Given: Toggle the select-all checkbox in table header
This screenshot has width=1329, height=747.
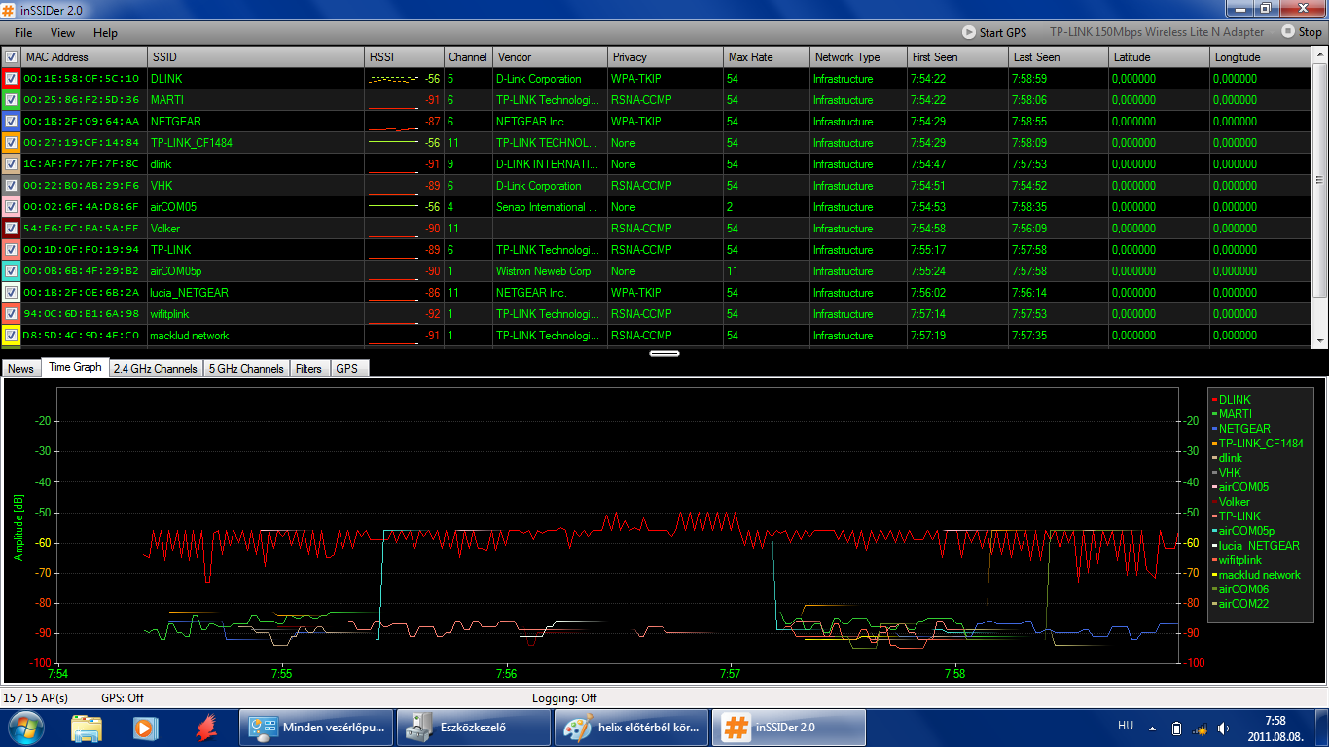Looking at the screenshot, I should tap(11, 57).
